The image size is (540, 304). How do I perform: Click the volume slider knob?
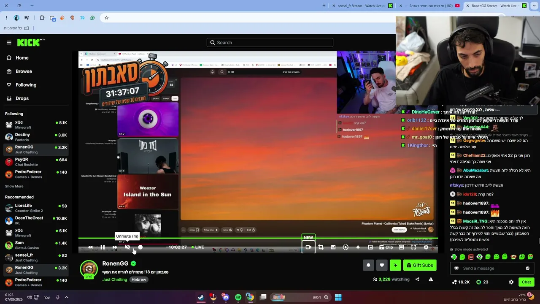coord(140,247)
